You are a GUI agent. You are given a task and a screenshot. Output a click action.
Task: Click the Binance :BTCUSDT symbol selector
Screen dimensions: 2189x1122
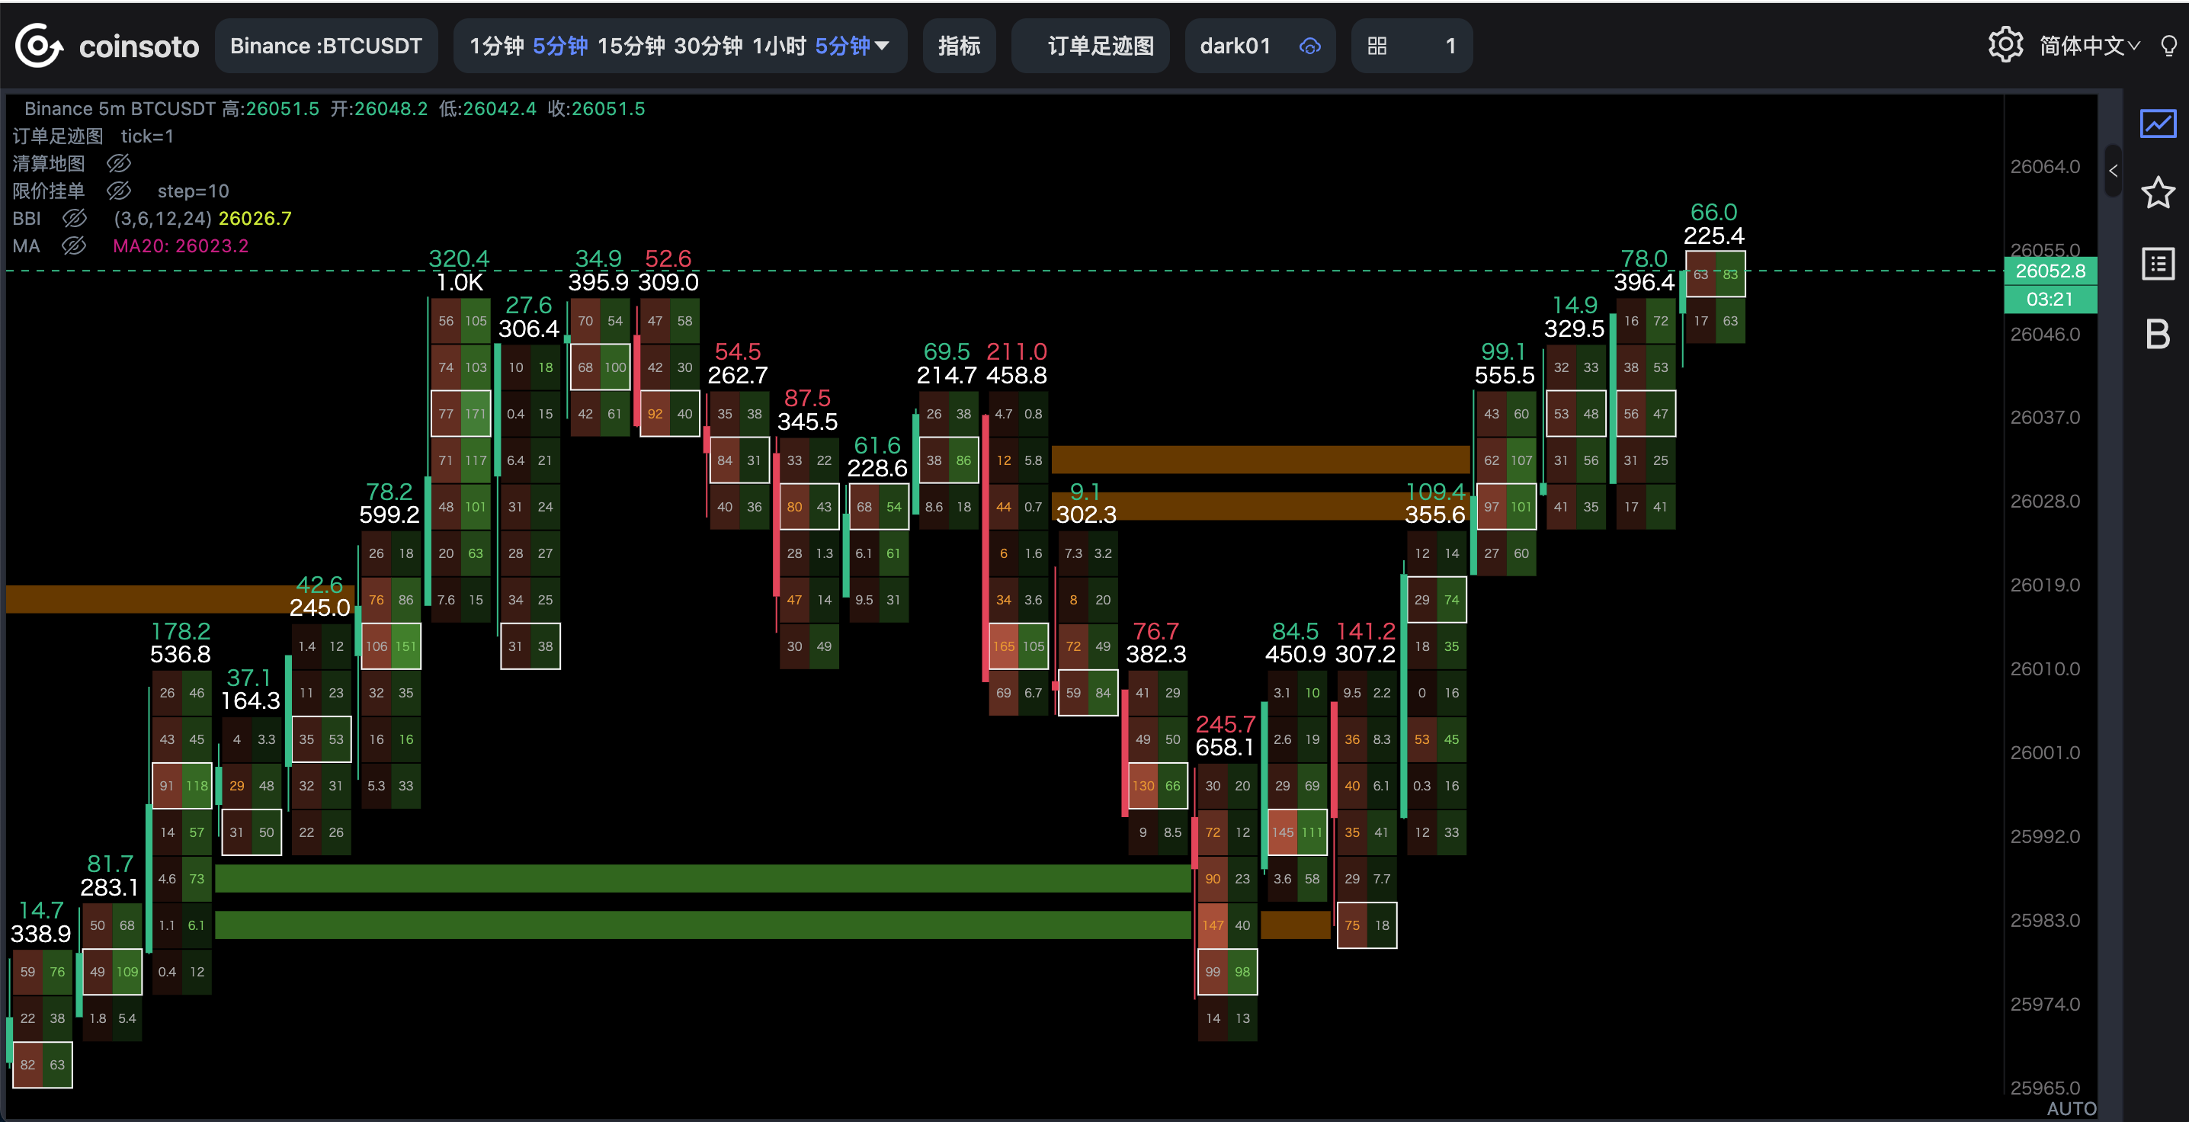click(325, 46)
